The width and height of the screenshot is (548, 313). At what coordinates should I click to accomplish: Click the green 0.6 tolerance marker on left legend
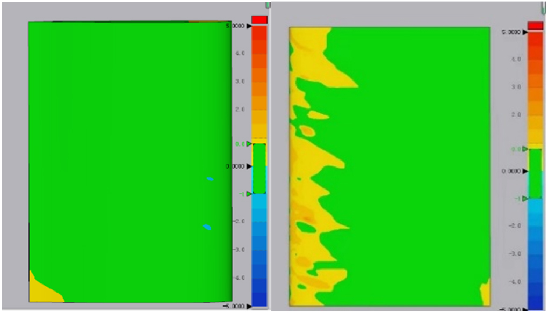pos(249,143)
